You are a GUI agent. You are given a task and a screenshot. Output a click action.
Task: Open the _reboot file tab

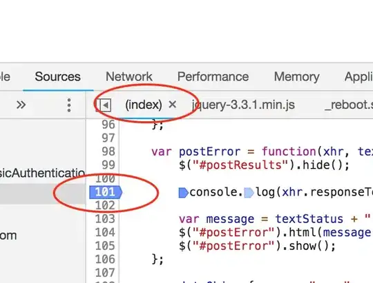(x=349, y=105)
